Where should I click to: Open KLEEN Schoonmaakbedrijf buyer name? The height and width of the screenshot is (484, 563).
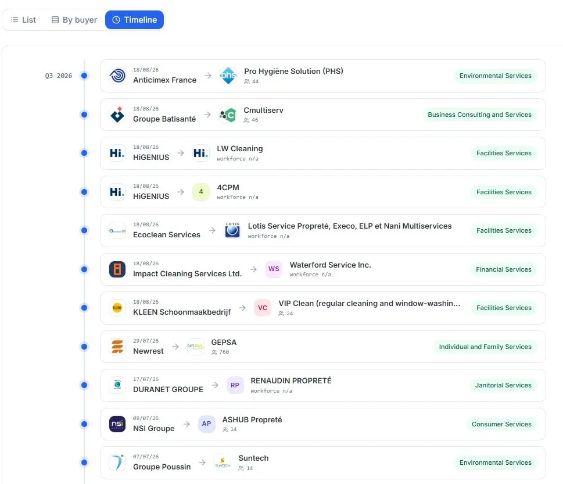[182, 312]
